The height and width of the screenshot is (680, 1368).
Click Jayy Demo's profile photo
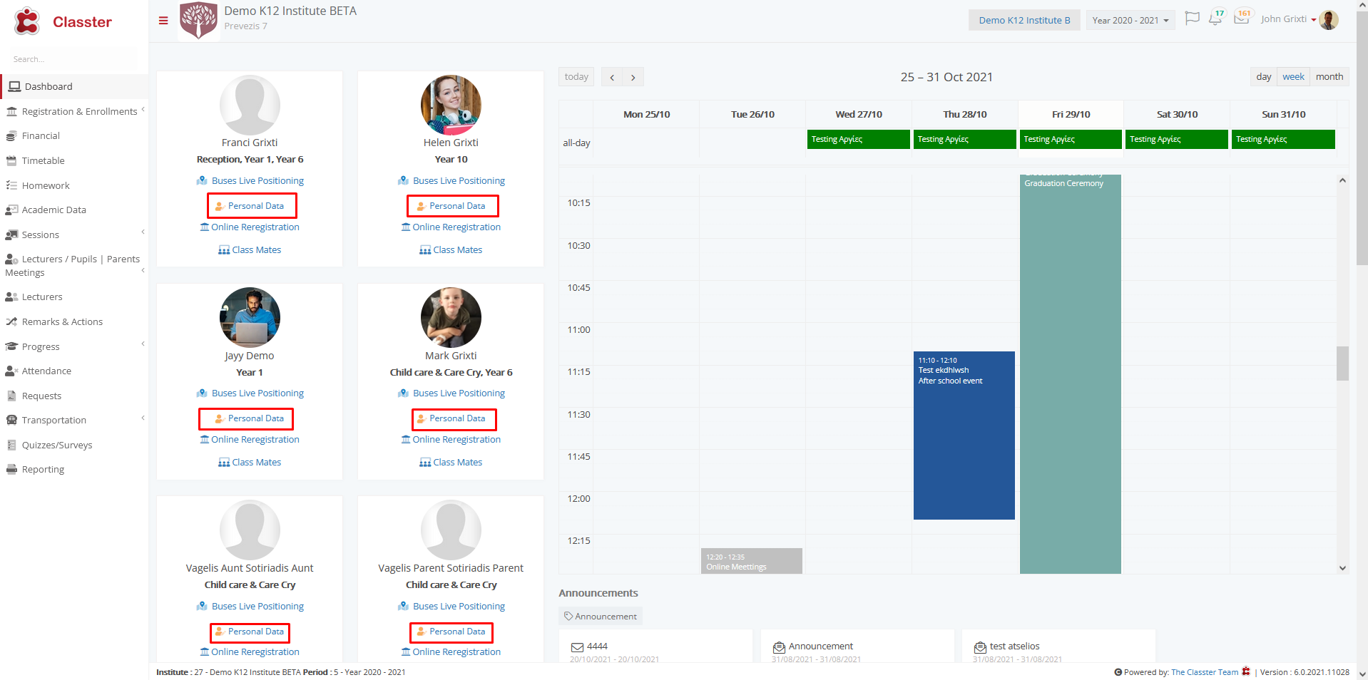[x=250, y=317]
